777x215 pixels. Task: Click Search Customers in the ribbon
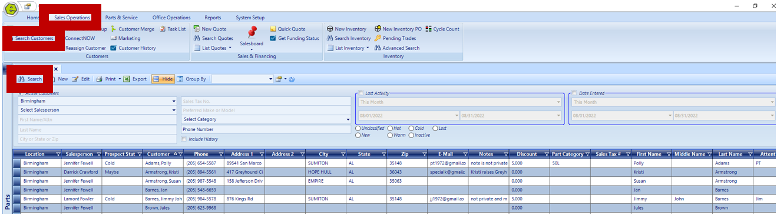[34, 38]
